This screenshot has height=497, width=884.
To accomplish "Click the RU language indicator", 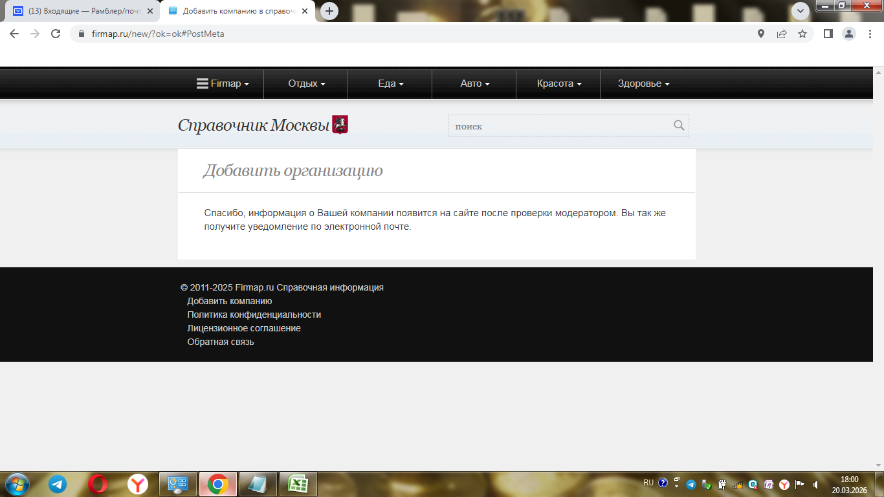I will click(648, 483).
